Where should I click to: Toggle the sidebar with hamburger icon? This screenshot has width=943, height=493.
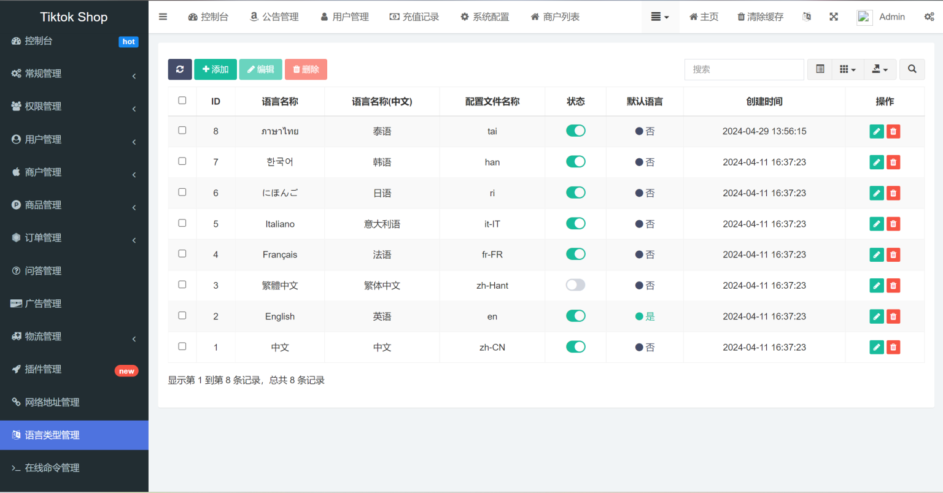(163, 17)
